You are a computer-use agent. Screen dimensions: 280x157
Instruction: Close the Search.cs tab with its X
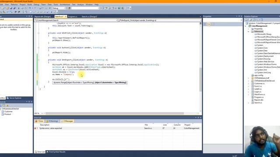[66, 17]
